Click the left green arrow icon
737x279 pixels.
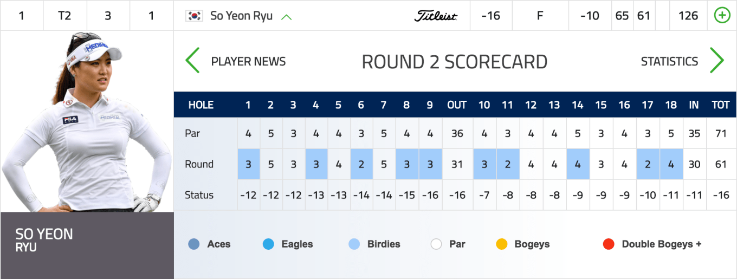(192, 61)
